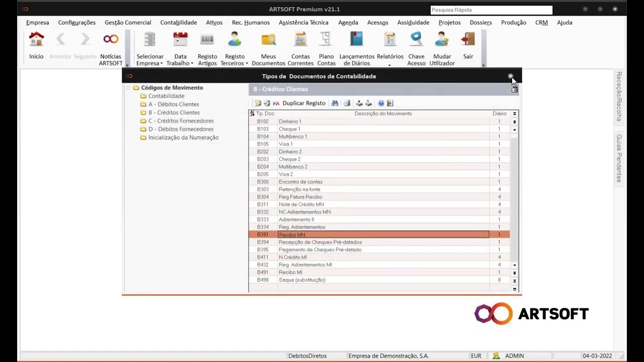Click EUR currency in status bar

[476, 356]
